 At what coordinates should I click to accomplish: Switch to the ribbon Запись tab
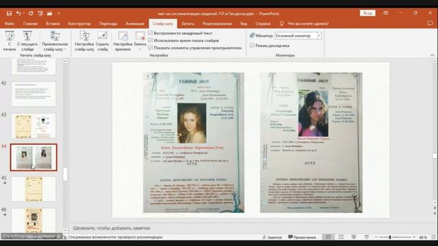[188, 24]
